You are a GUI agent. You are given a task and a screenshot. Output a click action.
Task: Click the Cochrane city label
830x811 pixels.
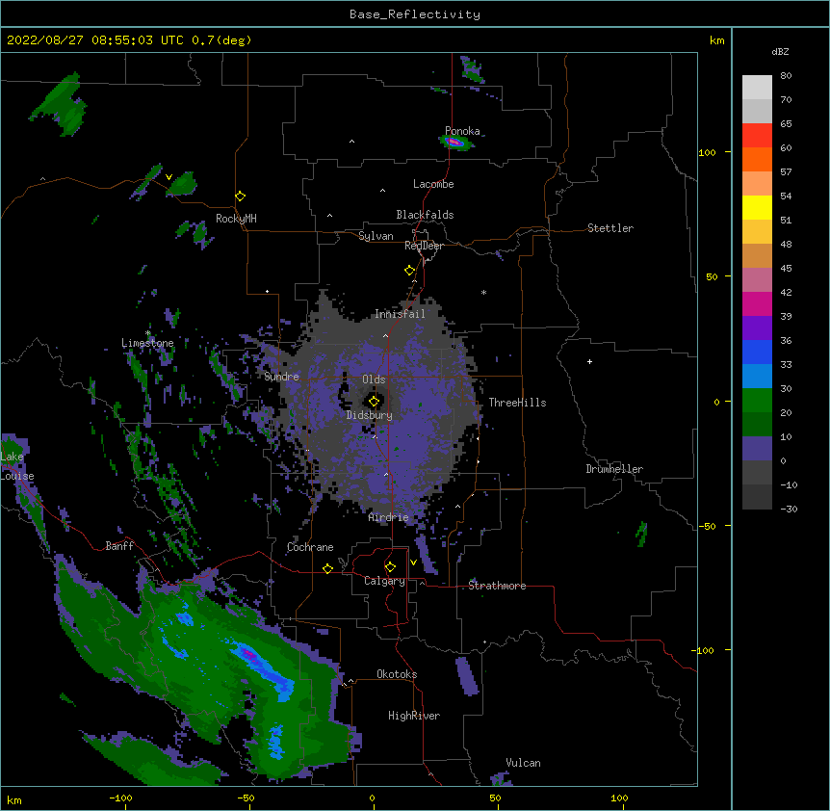tap(310, 547)
